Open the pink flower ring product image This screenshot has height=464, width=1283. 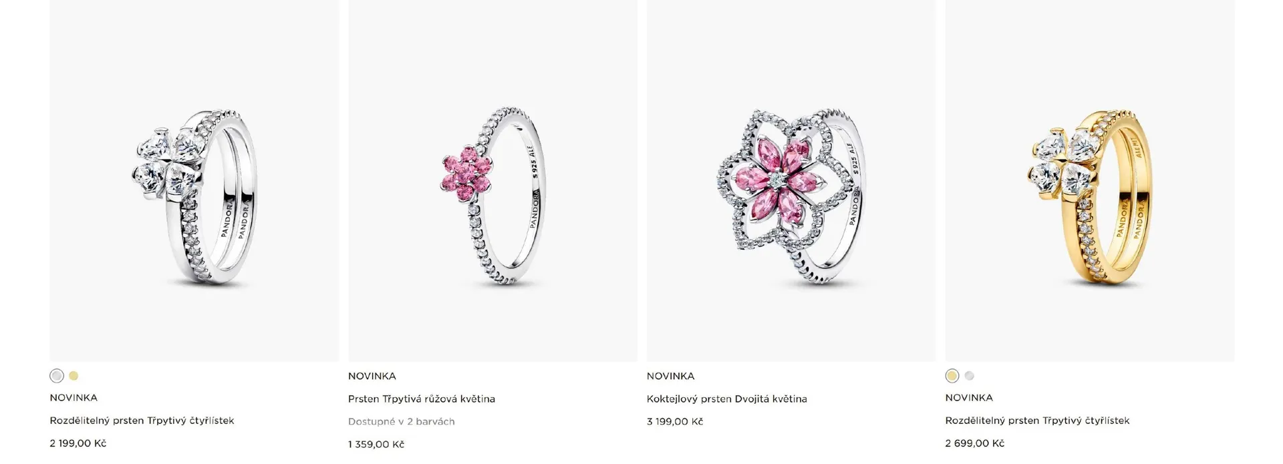(492, 180)
